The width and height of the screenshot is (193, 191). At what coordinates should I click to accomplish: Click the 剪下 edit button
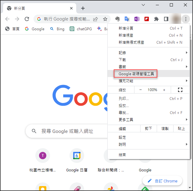[148, 129]
